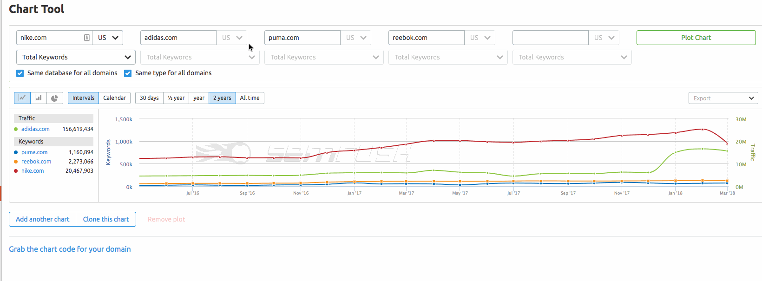Image resolution: width=762 pixels, height=281 pixels.
Task: Open the US dropdown beside the empty domain field
Action: tap(604, 38)
